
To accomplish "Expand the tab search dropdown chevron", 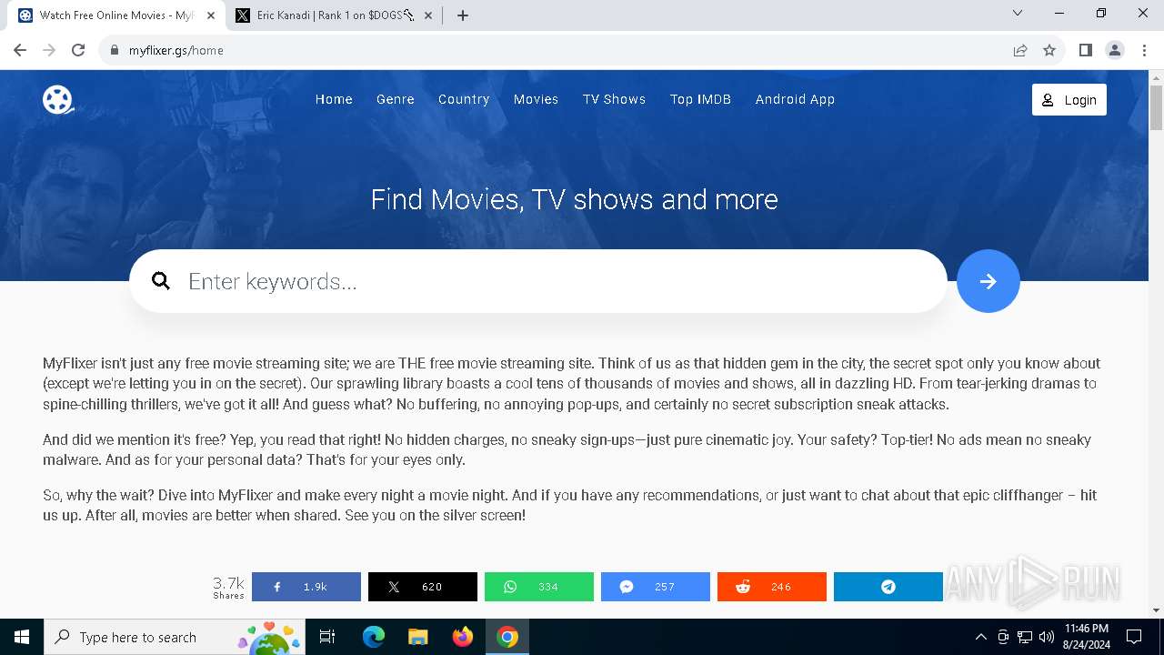I will coord(1018,14).
